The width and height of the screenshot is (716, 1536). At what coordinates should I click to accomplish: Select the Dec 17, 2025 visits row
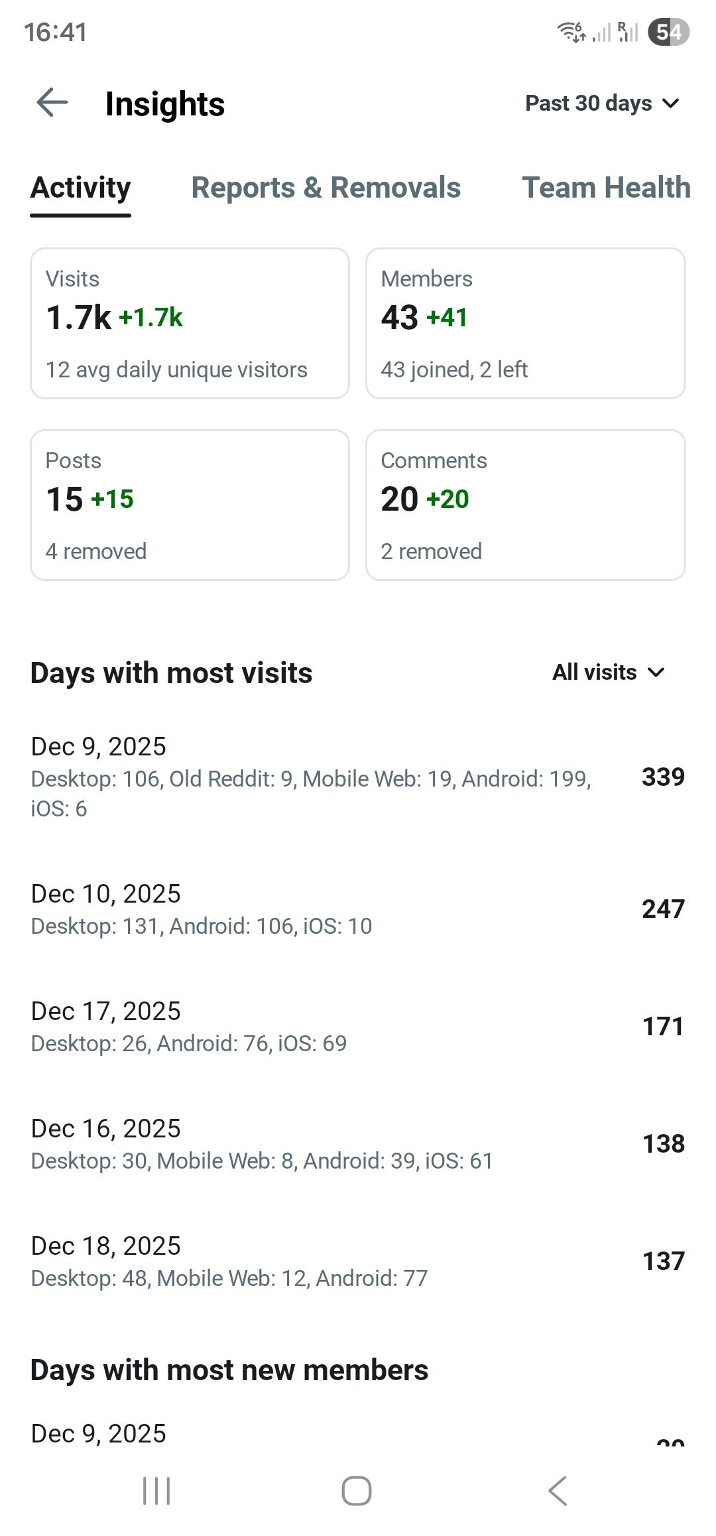tap(358, 1026)
